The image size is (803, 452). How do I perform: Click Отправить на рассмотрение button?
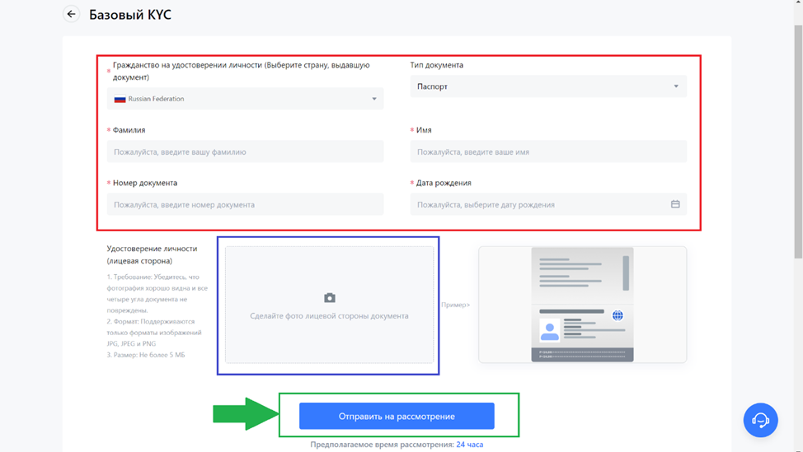[397, 417]
